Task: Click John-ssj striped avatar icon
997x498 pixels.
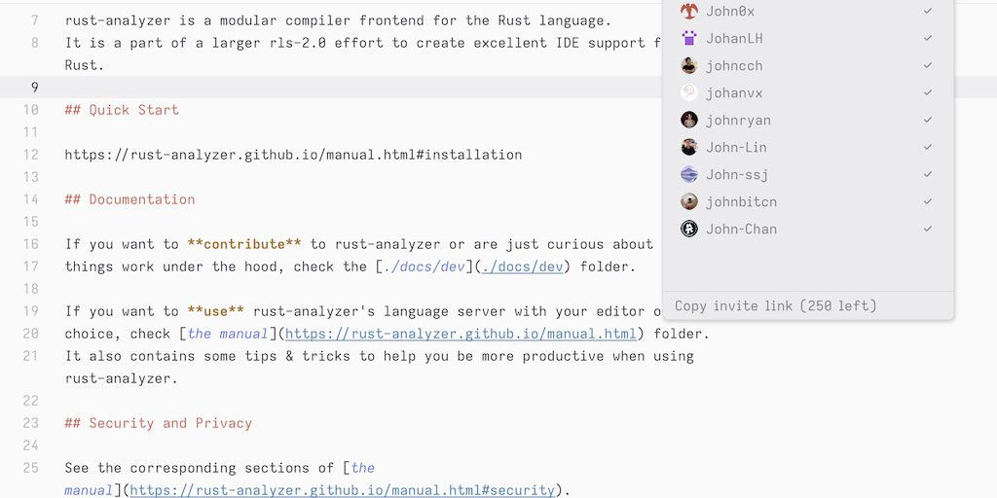Action: [688, 175]
